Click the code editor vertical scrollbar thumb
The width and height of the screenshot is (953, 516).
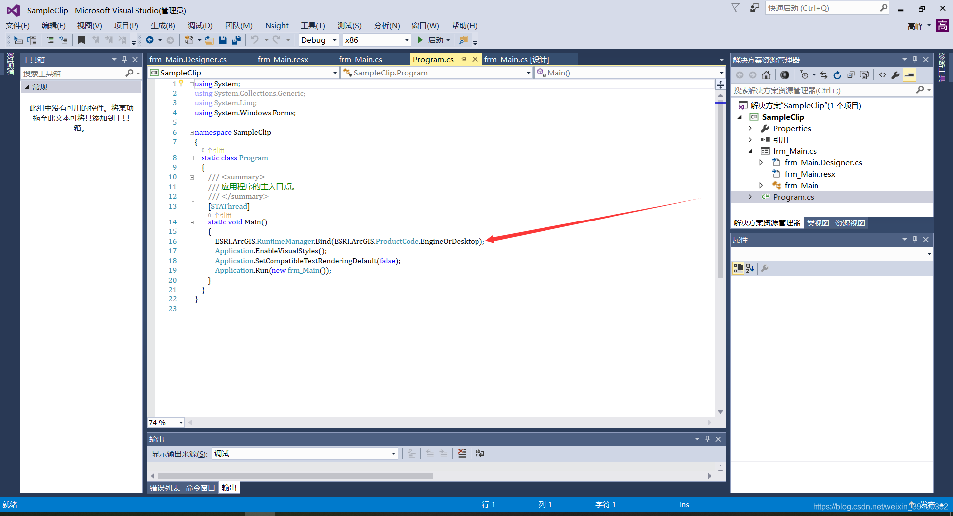[x=720, y=189]
